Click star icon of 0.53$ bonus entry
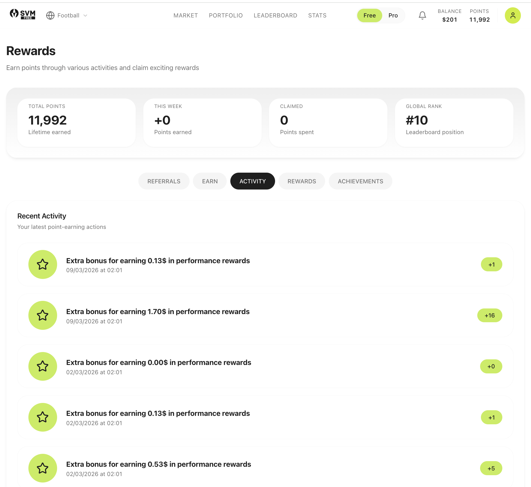The width and height of the screenshot is (531, 487). point(43,468)
